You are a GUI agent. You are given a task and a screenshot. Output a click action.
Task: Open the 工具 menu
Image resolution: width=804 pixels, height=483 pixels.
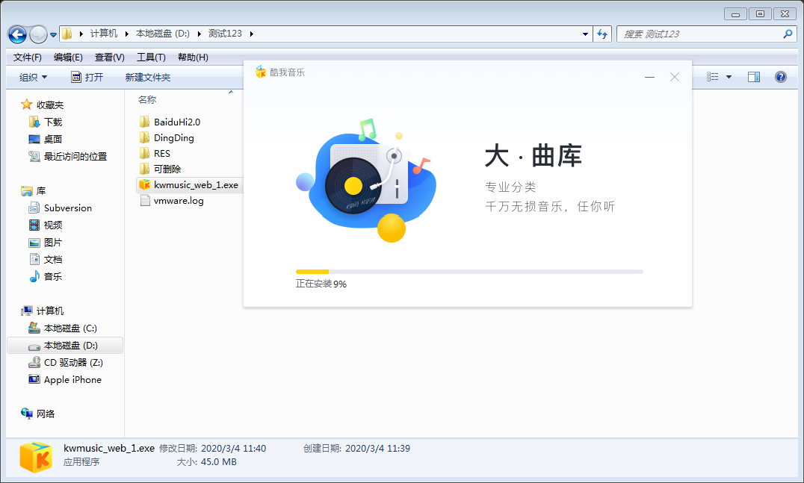149,57
